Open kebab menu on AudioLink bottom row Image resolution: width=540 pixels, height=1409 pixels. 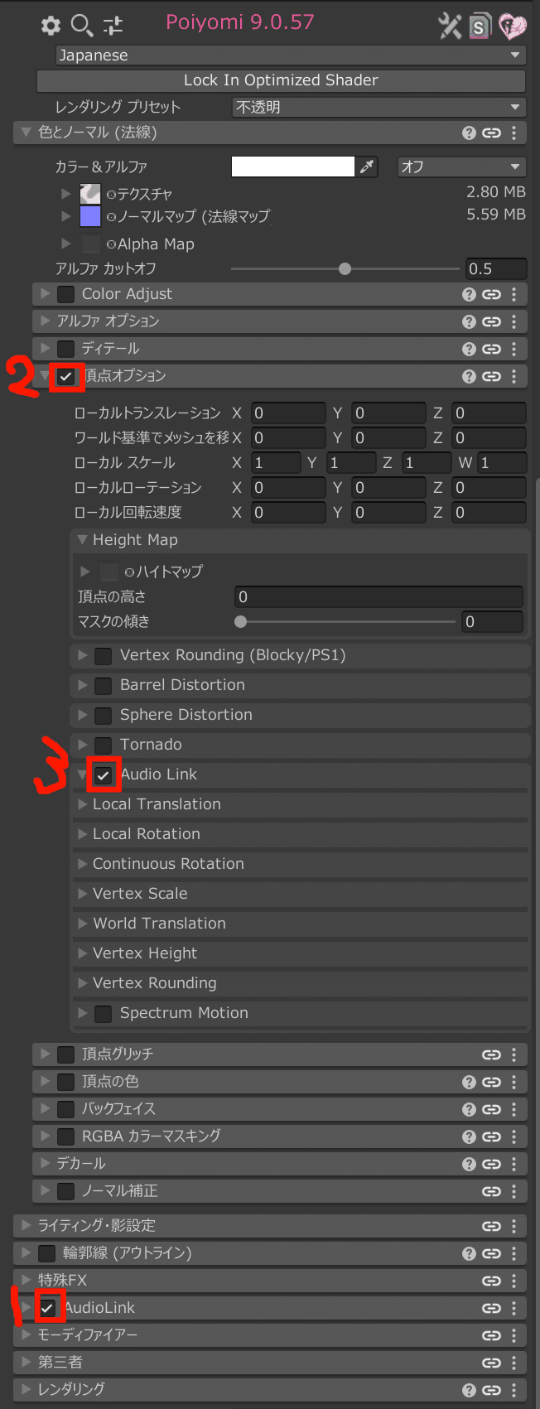(x=514, y=1308)
